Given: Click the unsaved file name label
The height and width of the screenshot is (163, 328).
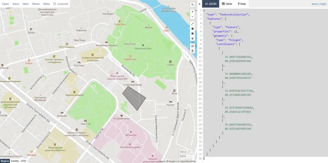Looking at the screenshot, I should pos(63,4).
